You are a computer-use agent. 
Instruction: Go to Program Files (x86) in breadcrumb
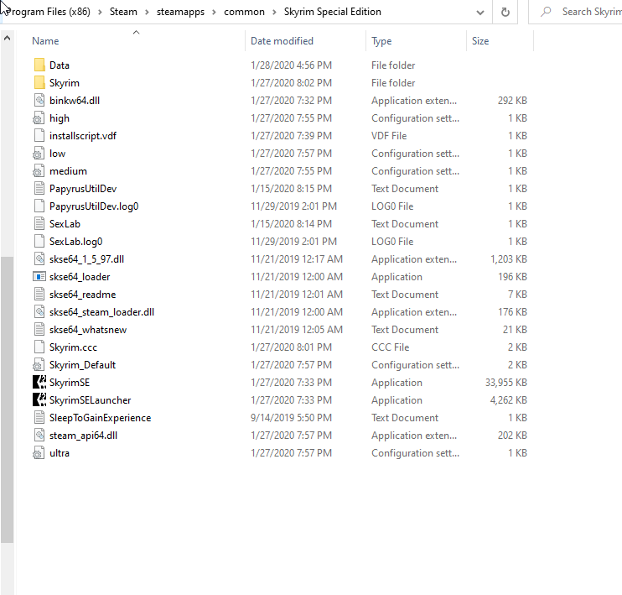48,12
